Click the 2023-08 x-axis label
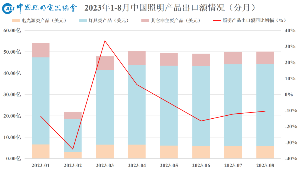 tap(265, 166)
